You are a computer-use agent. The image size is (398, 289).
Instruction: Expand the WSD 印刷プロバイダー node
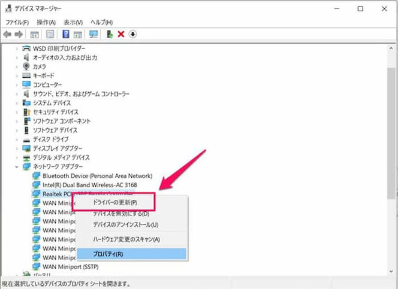click(x=17, y=48)
